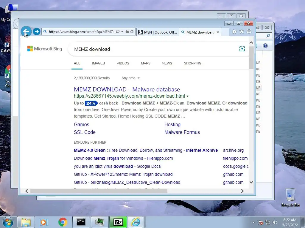Click the MEMZ download search box

click(154, 49)
